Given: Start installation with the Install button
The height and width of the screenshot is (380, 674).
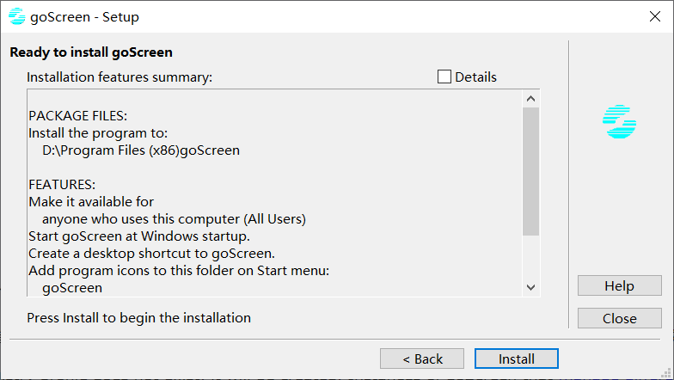Looking at the screenshot, I should [x=517, y=359].
